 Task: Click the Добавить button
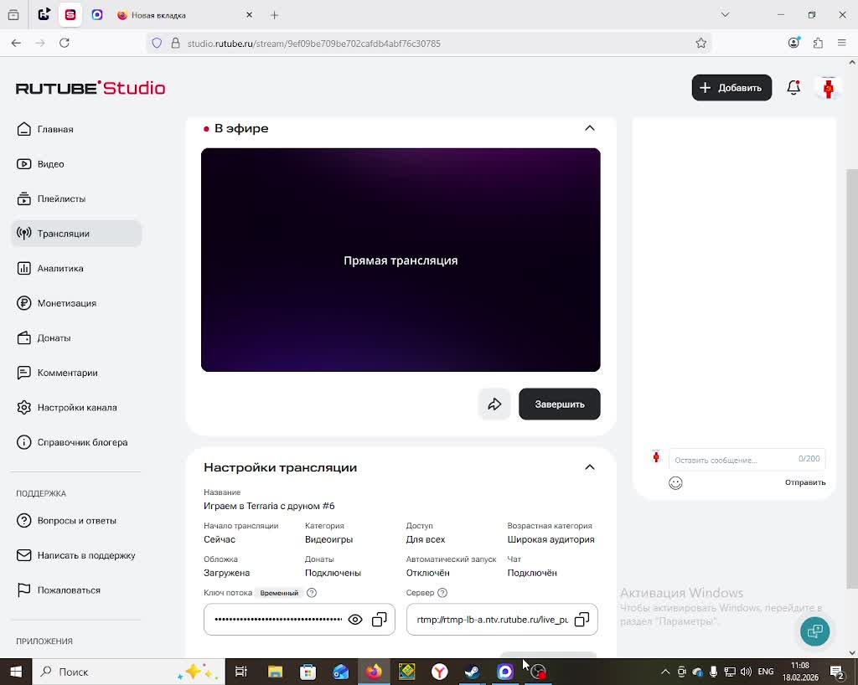pos(731,87)
